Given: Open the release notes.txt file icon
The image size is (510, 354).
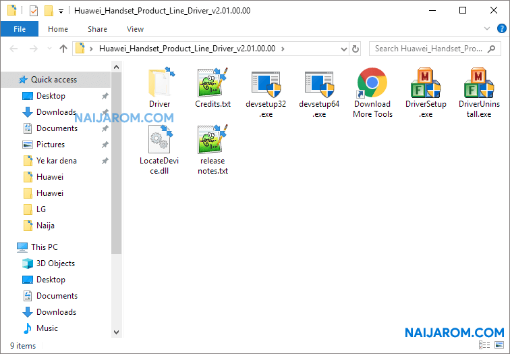Looking at the screenshot, I should click(213, 139).
